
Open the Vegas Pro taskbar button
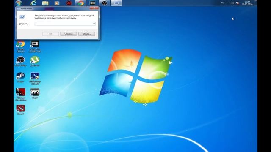[x=92, y=3]
